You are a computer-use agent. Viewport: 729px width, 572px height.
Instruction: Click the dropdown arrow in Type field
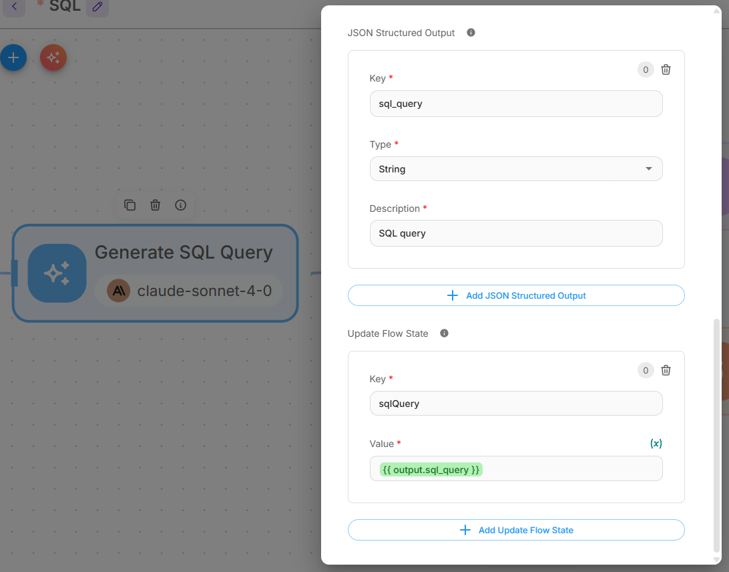(x=649, y=169)
